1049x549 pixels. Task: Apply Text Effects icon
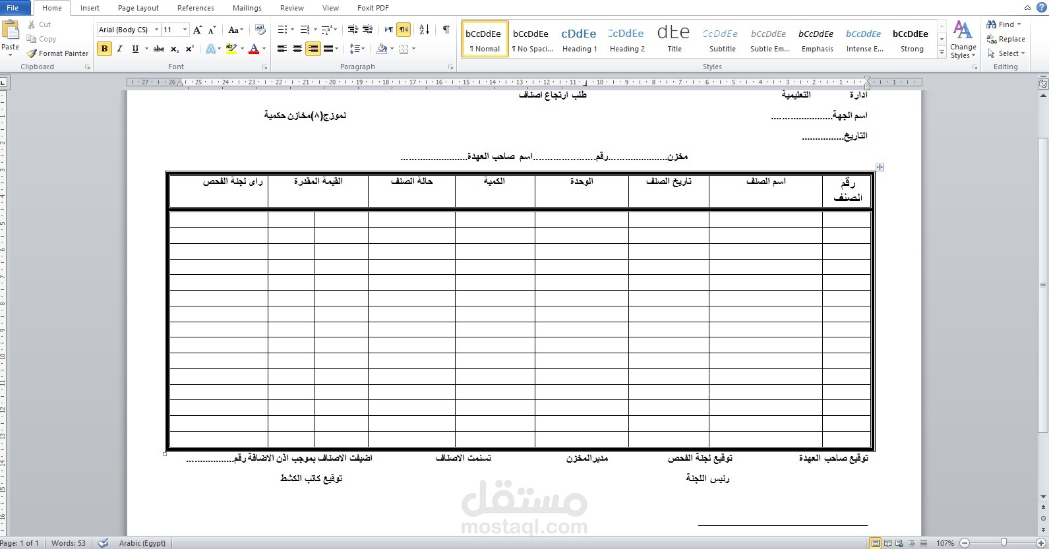(x=210, y=49)
